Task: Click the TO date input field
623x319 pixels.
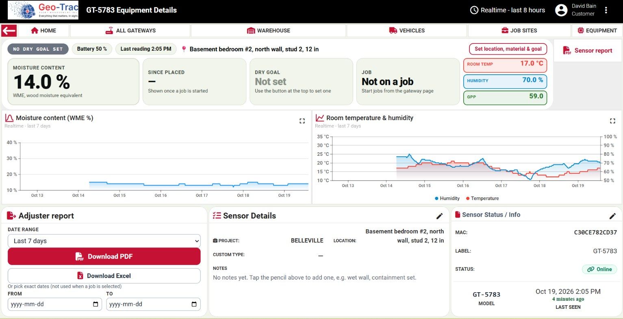Action: tap(153, 304)
